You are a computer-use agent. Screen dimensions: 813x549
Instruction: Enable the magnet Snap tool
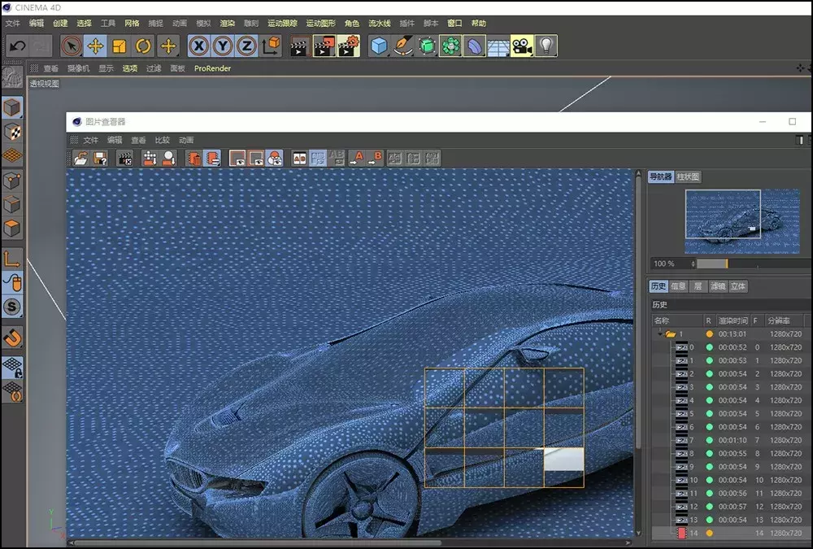(12, 337)
